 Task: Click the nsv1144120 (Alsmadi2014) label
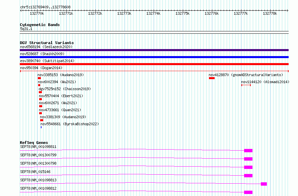pyautogui.click(x=265, y=82)
